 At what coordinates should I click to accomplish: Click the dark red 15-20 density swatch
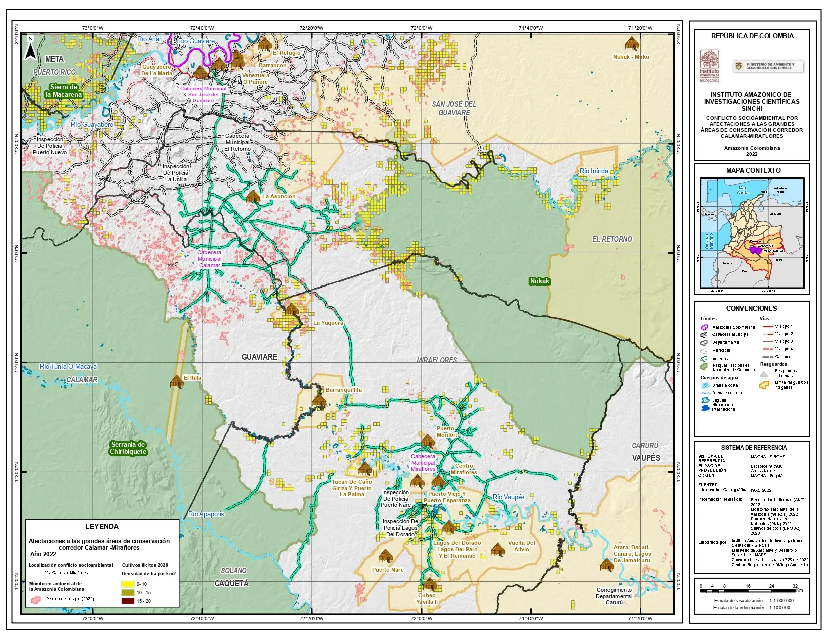128,601
